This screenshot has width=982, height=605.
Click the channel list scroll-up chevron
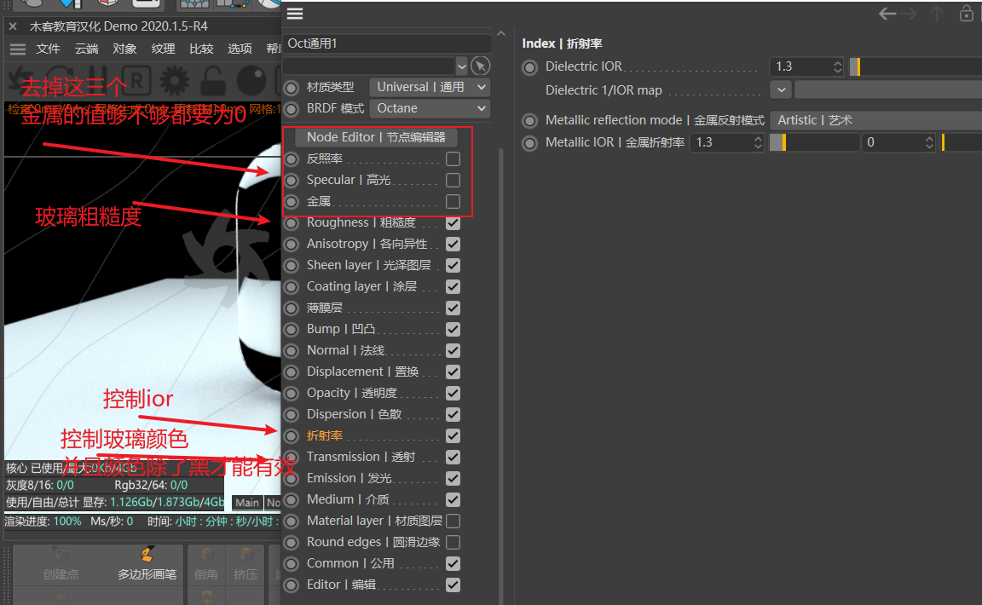[x=501, y=34]
